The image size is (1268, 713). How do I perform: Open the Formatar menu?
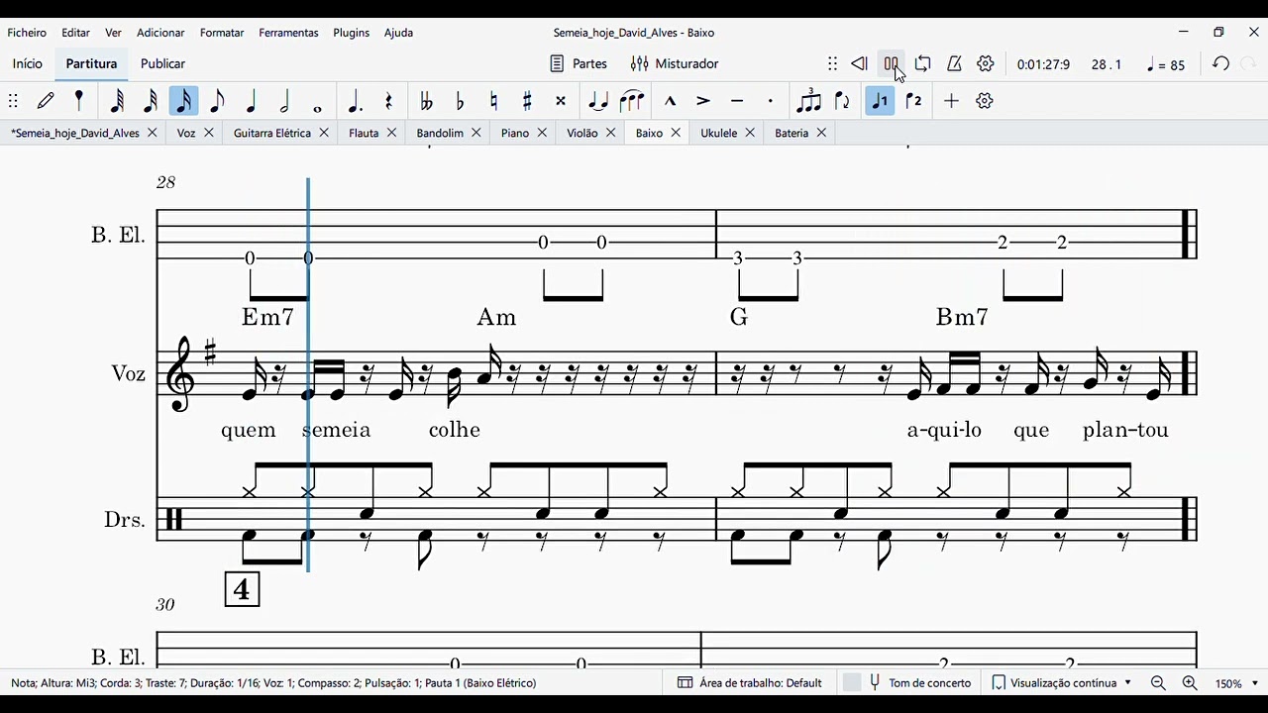click(222, 33)
